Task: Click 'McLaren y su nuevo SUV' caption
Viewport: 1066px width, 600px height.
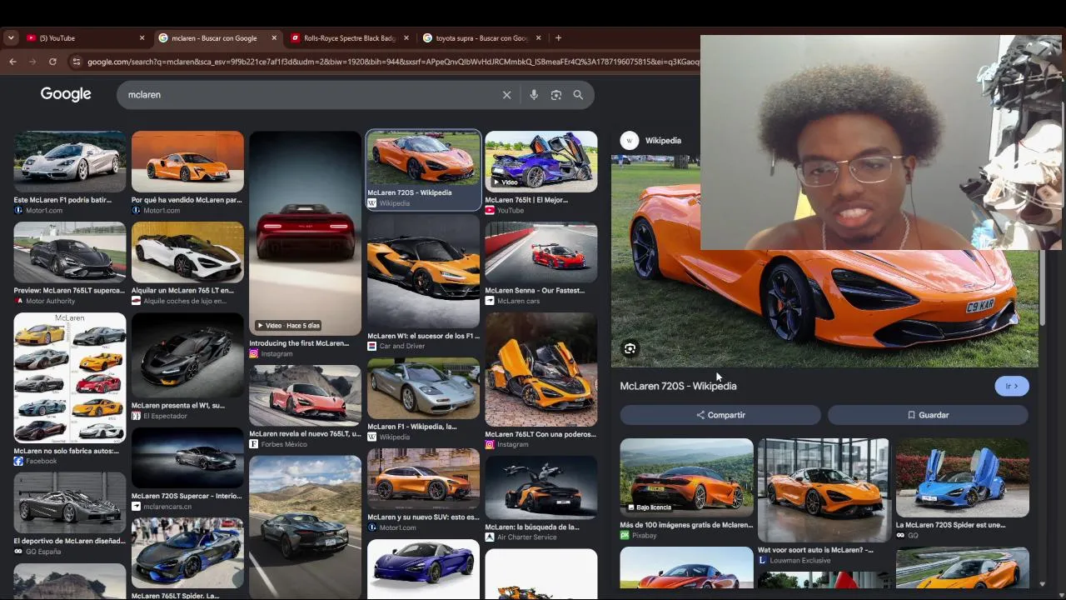Action: (x=423, y=517)
